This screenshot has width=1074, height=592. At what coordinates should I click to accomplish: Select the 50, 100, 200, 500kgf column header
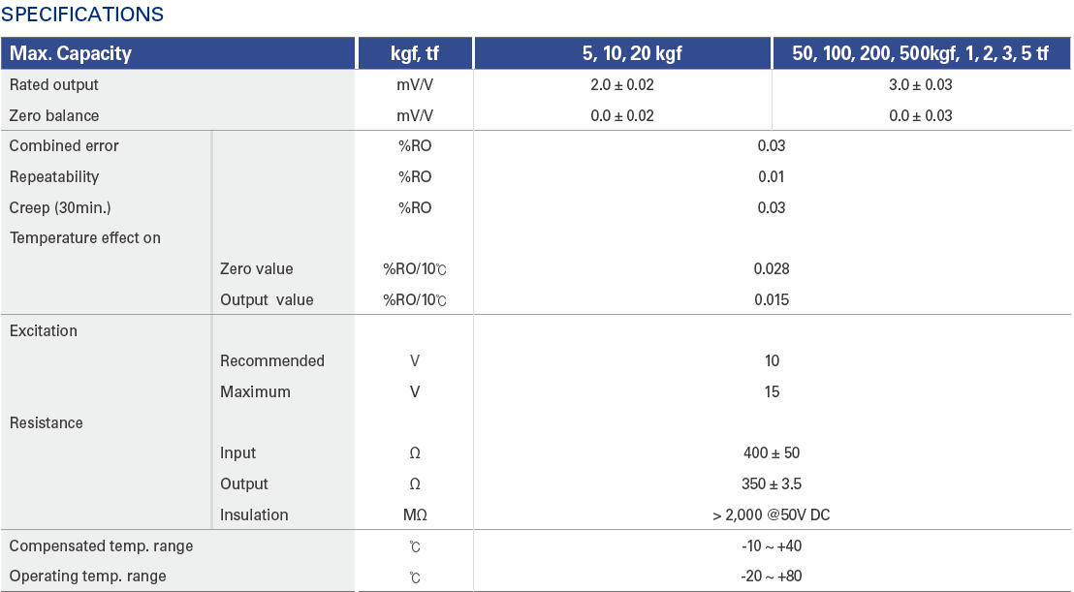click(921, 53)
